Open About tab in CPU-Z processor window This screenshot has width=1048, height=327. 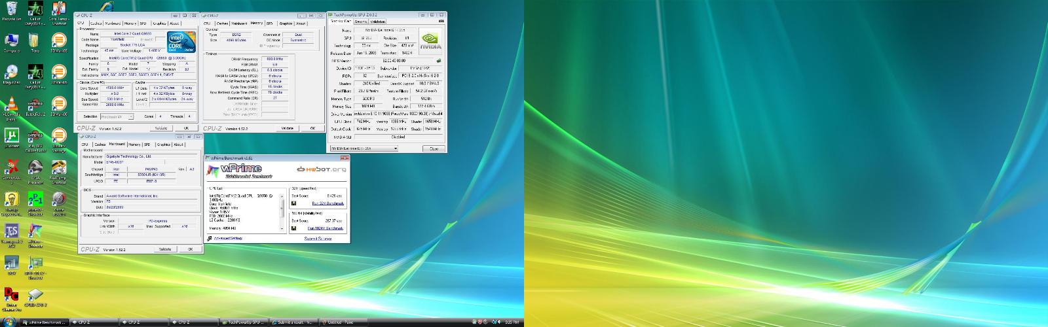coord(174,24)
